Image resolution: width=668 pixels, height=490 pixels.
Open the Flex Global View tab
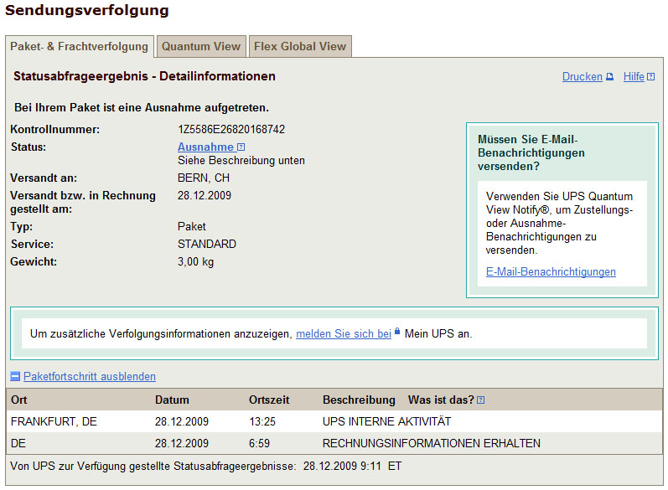pyautogui.click(x=300, y=46)
